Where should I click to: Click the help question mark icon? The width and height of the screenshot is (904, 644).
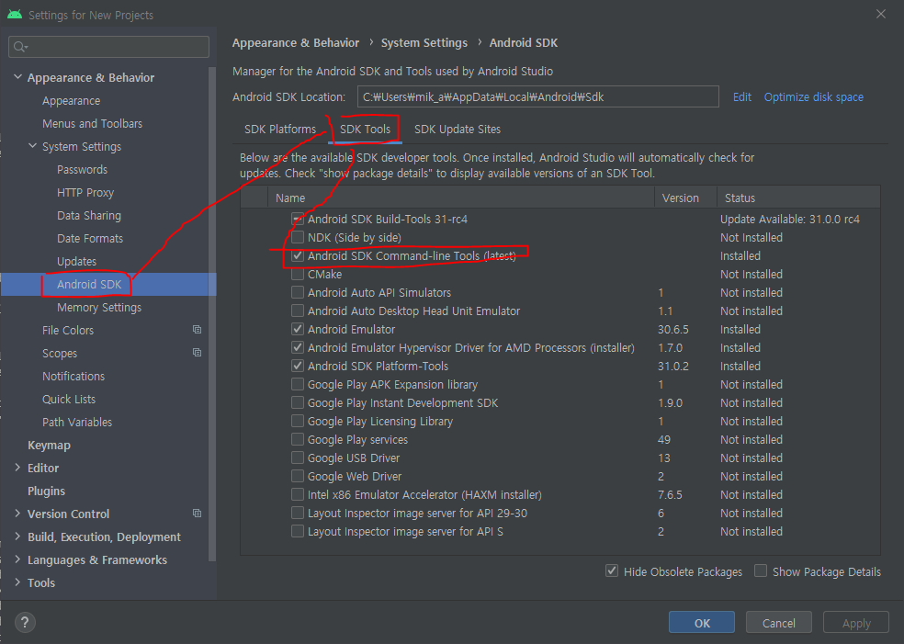(25, 623)
